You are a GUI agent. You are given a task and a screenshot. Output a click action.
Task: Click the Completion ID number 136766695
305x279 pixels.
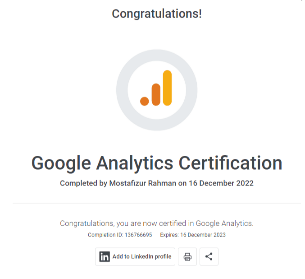pos(138,235)
